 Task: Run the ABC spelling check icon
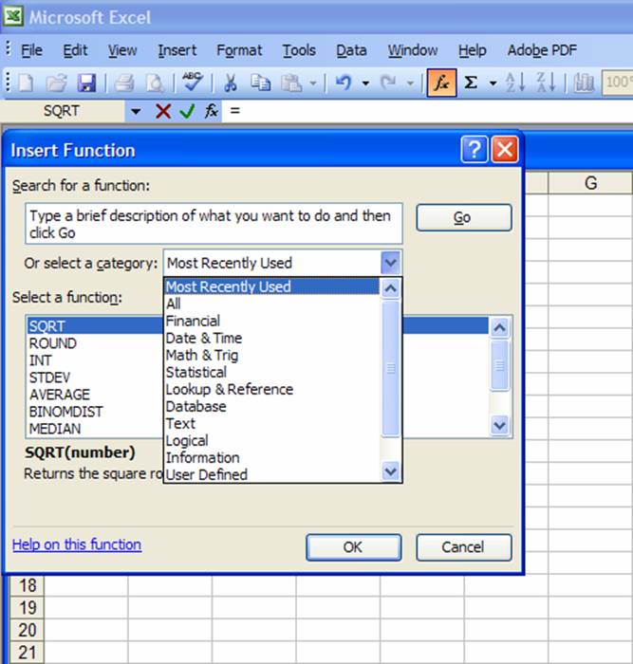[193, 82]
